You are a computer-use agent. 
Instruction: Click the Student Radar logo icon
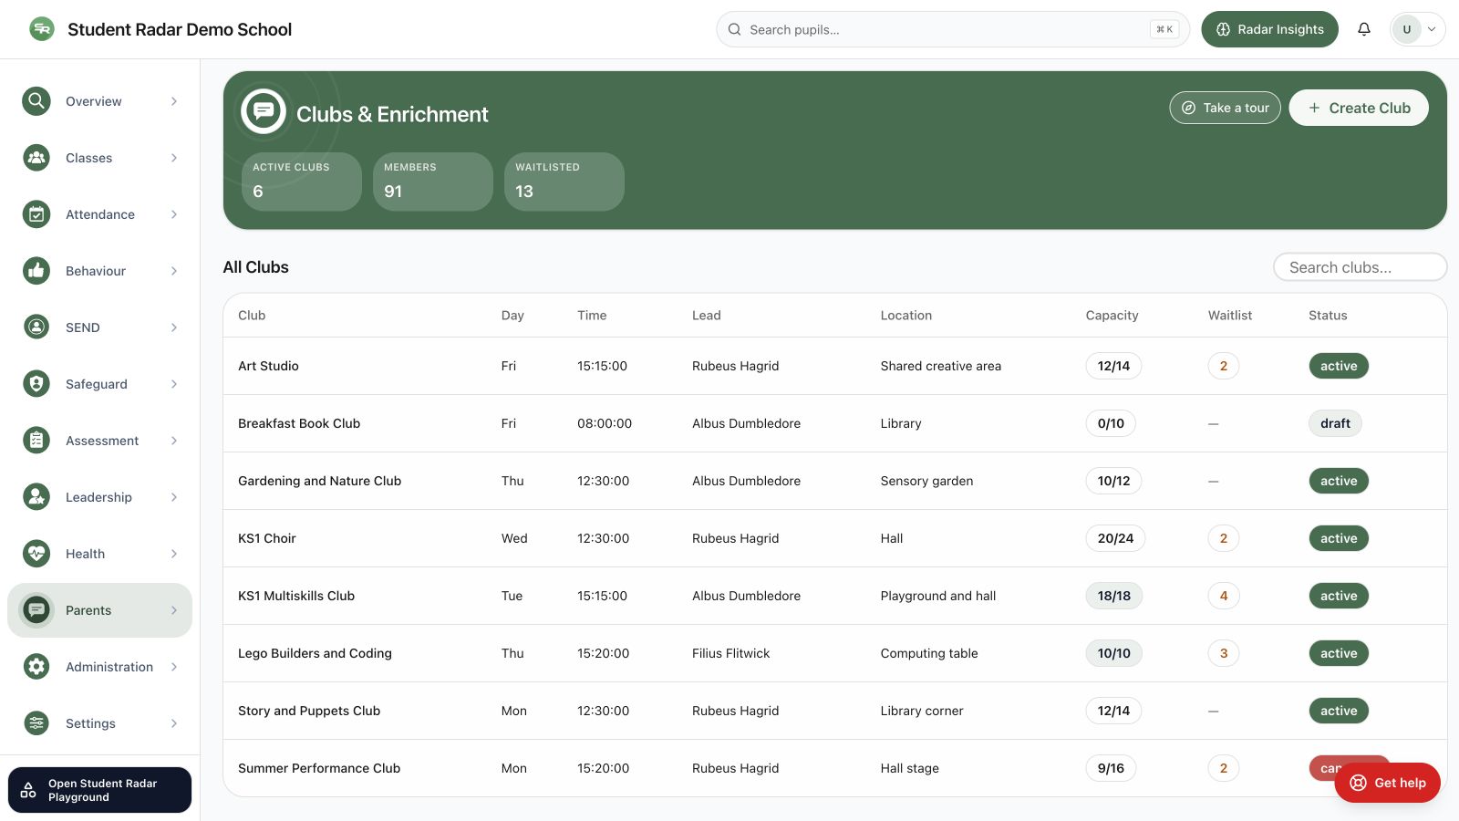coord(42,29)
